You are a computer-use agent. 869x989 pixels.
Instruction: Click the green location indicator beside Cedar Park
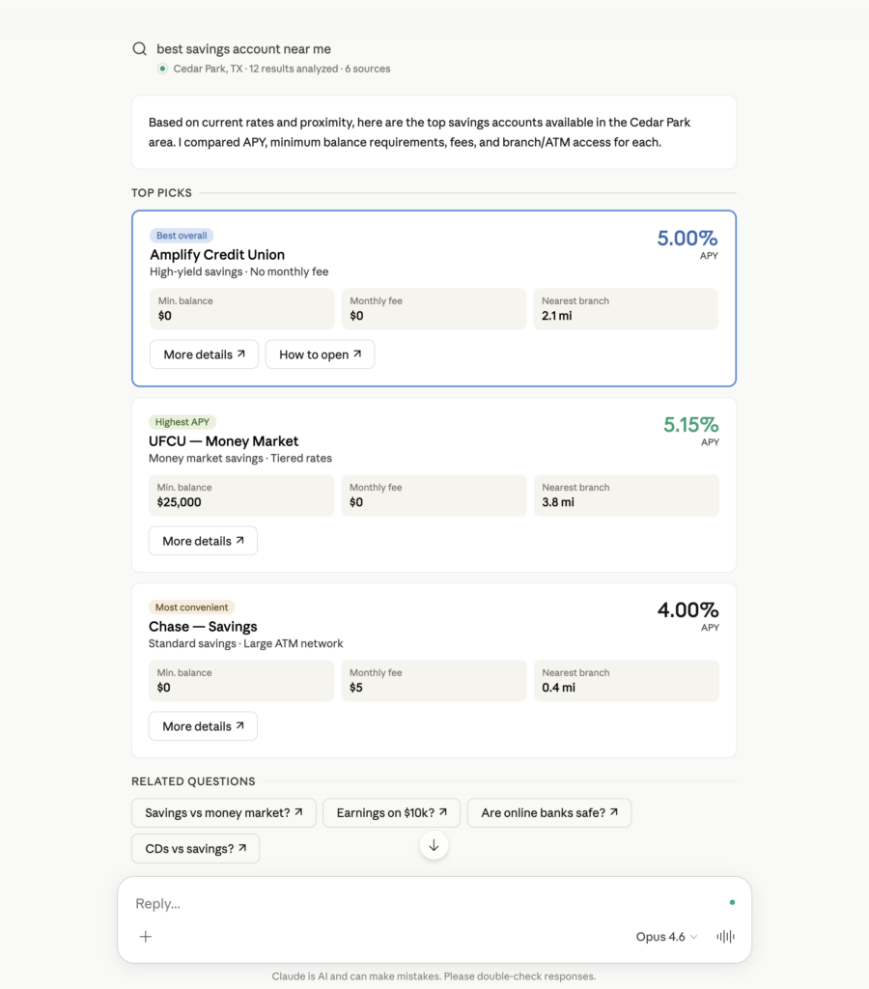click(163, 69)
